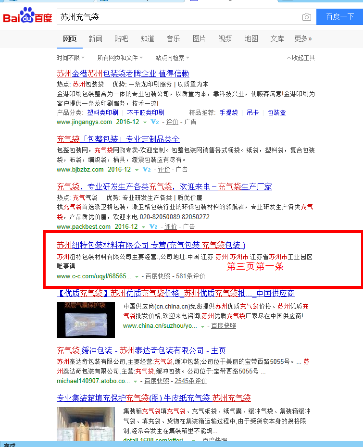Image resolution: width=363 pixels, height=447 pixels.
Task: Open 百度快照 for c-c.com result
Action: coord(158,276)
